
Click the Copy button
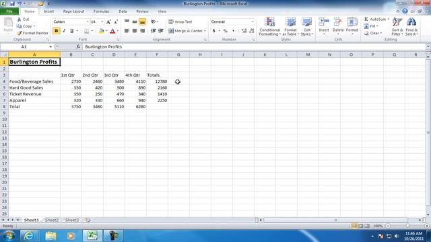(24, 26)
